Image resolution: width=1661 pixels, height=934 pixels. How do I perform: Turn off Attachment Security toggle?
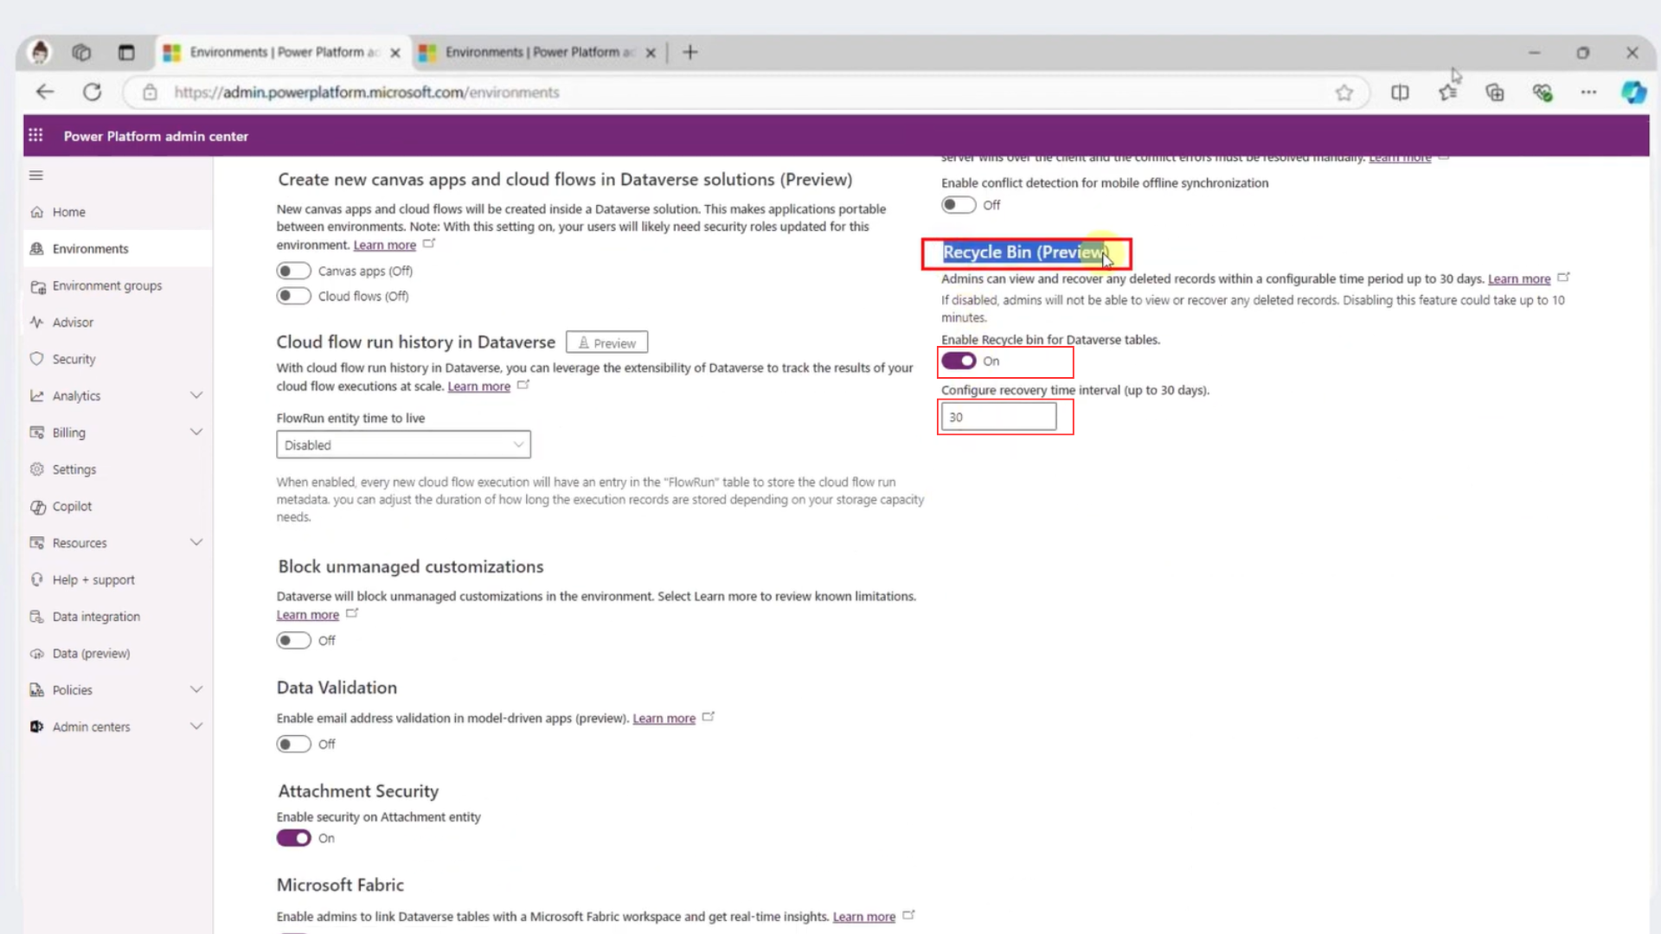pyautogui.click(x=293, y=838)
